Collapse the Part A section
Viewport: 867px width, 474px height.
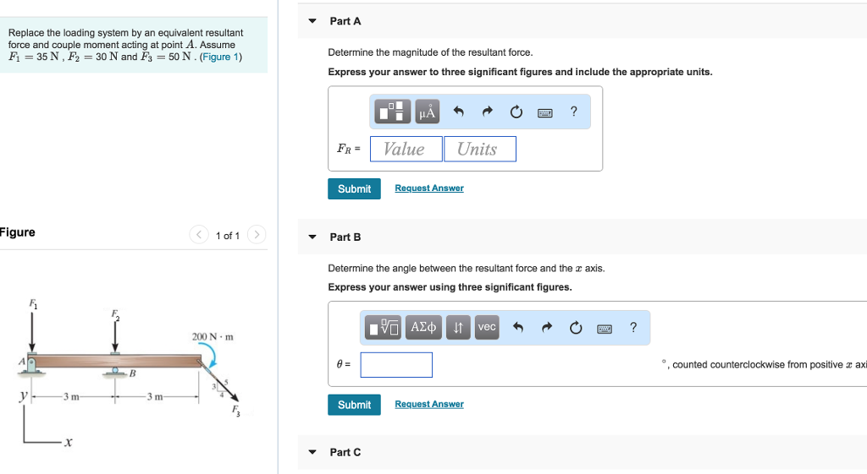click(312, 21)
